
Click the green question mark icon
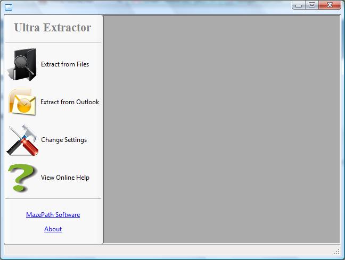22,178
